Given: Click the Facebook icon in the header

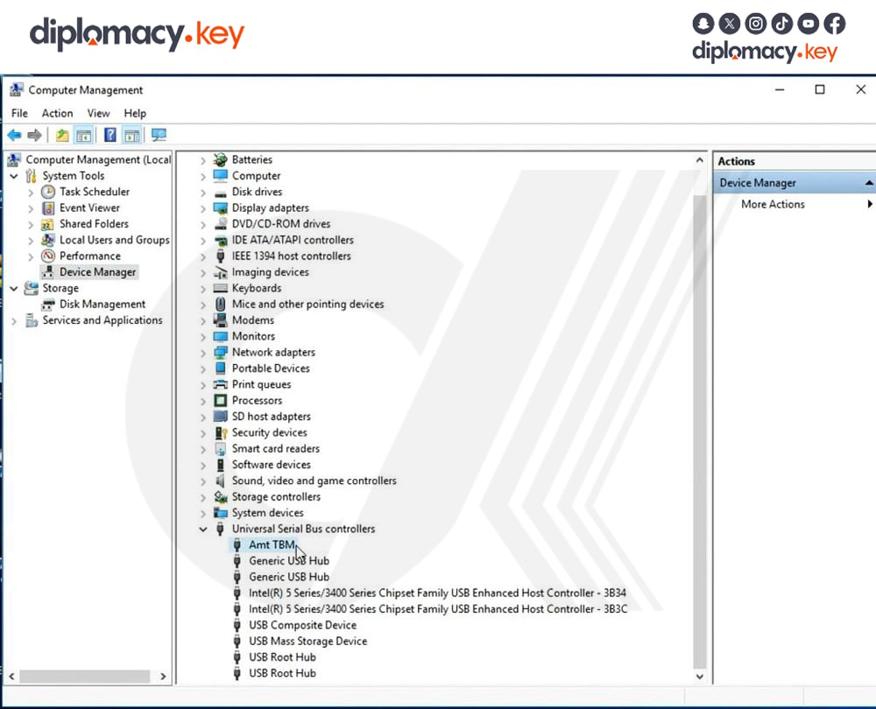Looking at the screenshot, I should (x=834, y=24).
